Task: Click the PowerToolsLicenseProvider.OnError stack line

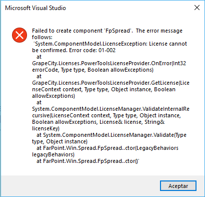Action: (109, 63)
